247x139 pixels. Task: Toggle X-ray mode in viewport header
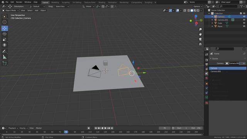point(184,10)
